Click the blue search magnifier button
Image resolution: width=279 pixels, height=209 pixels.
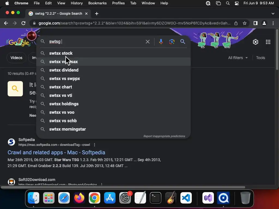(183, 42)
